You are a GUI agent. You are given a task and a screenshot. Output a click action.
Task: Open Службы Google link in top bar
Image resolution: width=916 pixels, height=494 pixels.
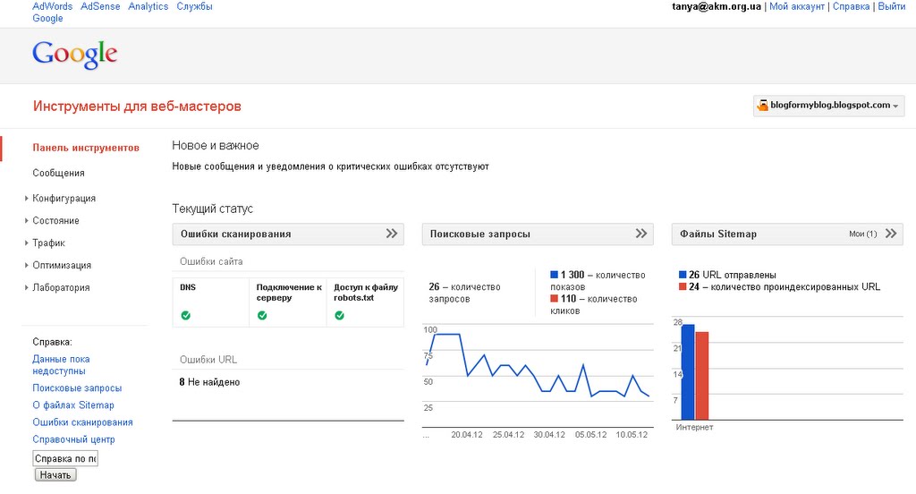(194, 6)
